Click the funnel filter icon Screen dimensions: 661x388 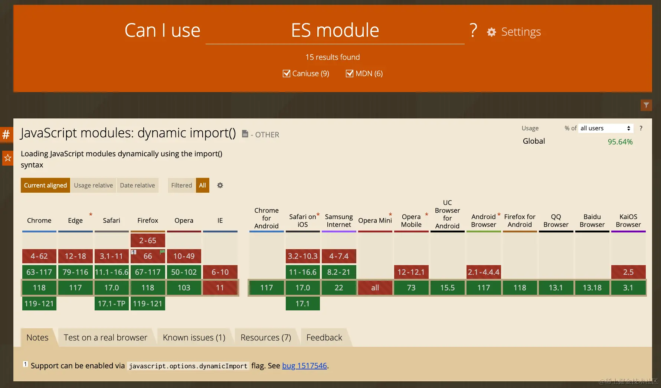click(646, 105)
